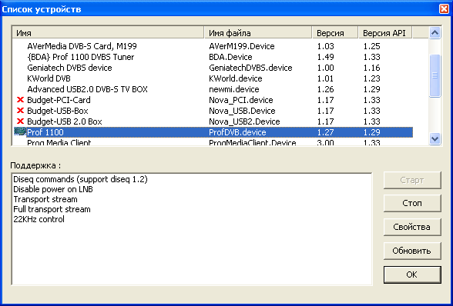Stop the device with the Стоп button

point(412,203)
